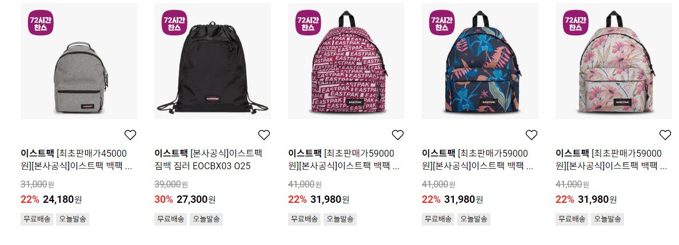
Task: Open the pink floral backpack image
Action: tap(614, 62)
